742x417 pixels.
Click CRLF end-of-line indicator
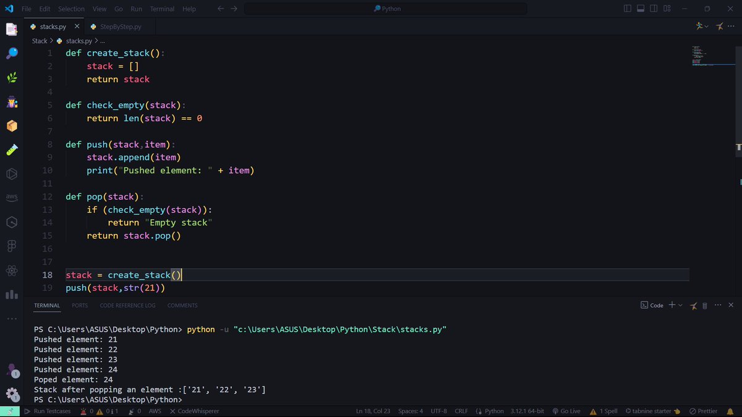click(461, 411)
